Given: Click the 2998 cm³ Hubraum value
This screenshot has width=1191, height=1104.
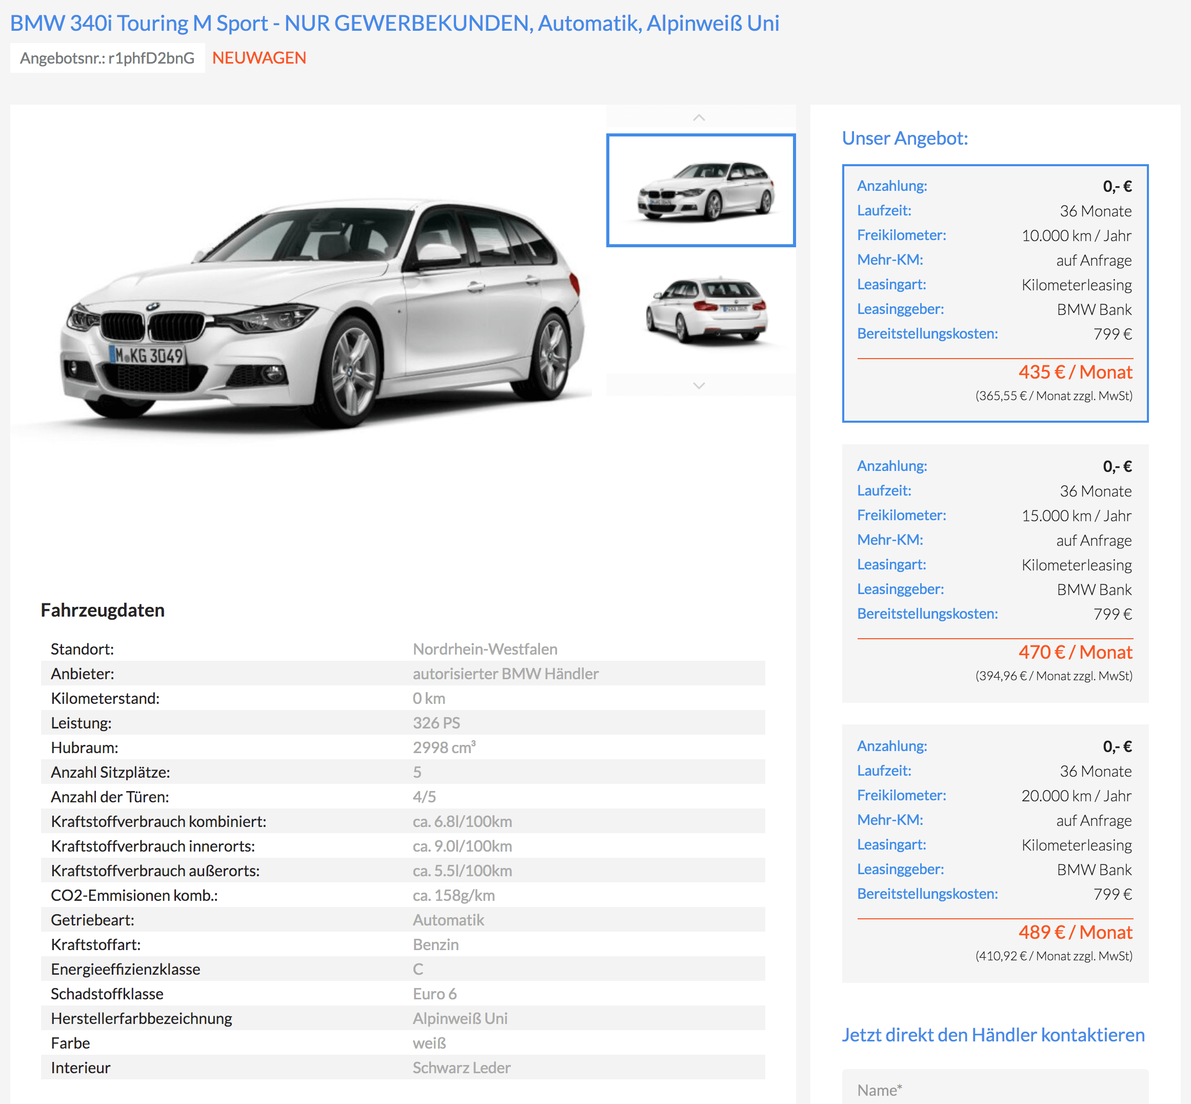Looking at the screenshot, I should click(x=444, y=747).
